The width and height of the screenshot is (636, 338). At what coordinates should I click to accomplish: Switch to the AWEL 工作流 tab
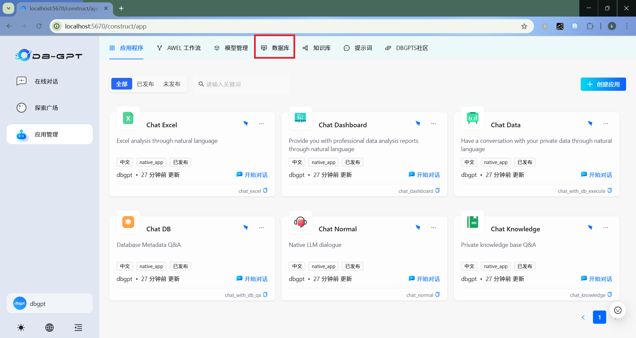tap(179, 48)
